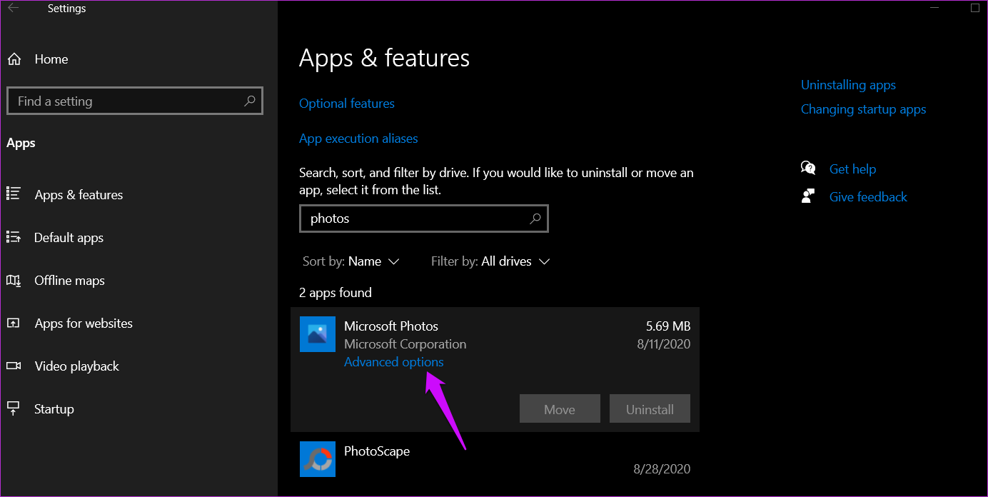Open Changing startup apps help link
Image resolution: width=988 pixels, height=497 pixels.
click(x=863, y=109)
